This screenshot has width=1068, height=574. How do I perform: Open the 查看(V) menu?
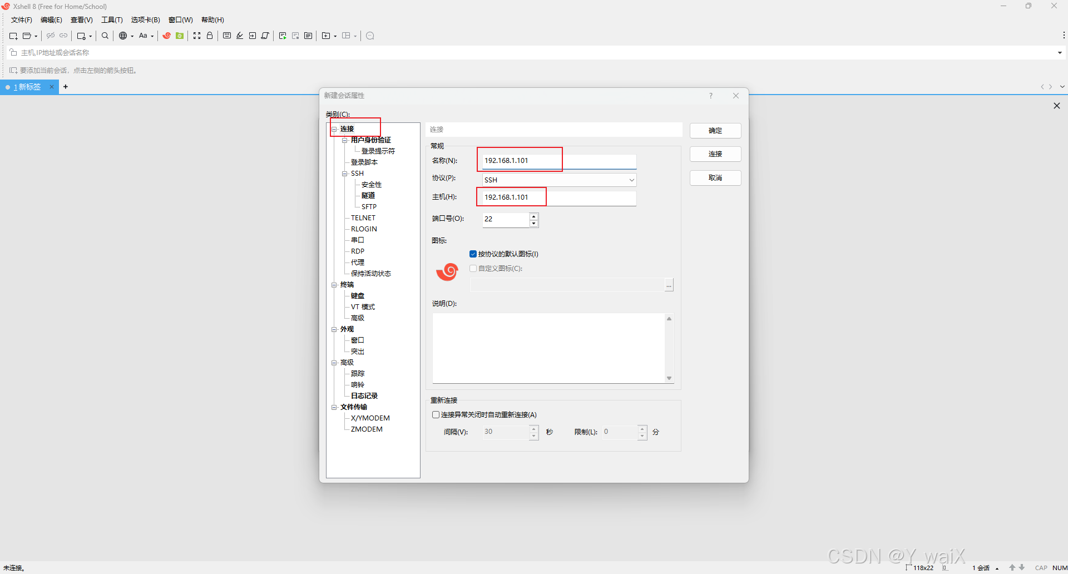coord(81,20)
